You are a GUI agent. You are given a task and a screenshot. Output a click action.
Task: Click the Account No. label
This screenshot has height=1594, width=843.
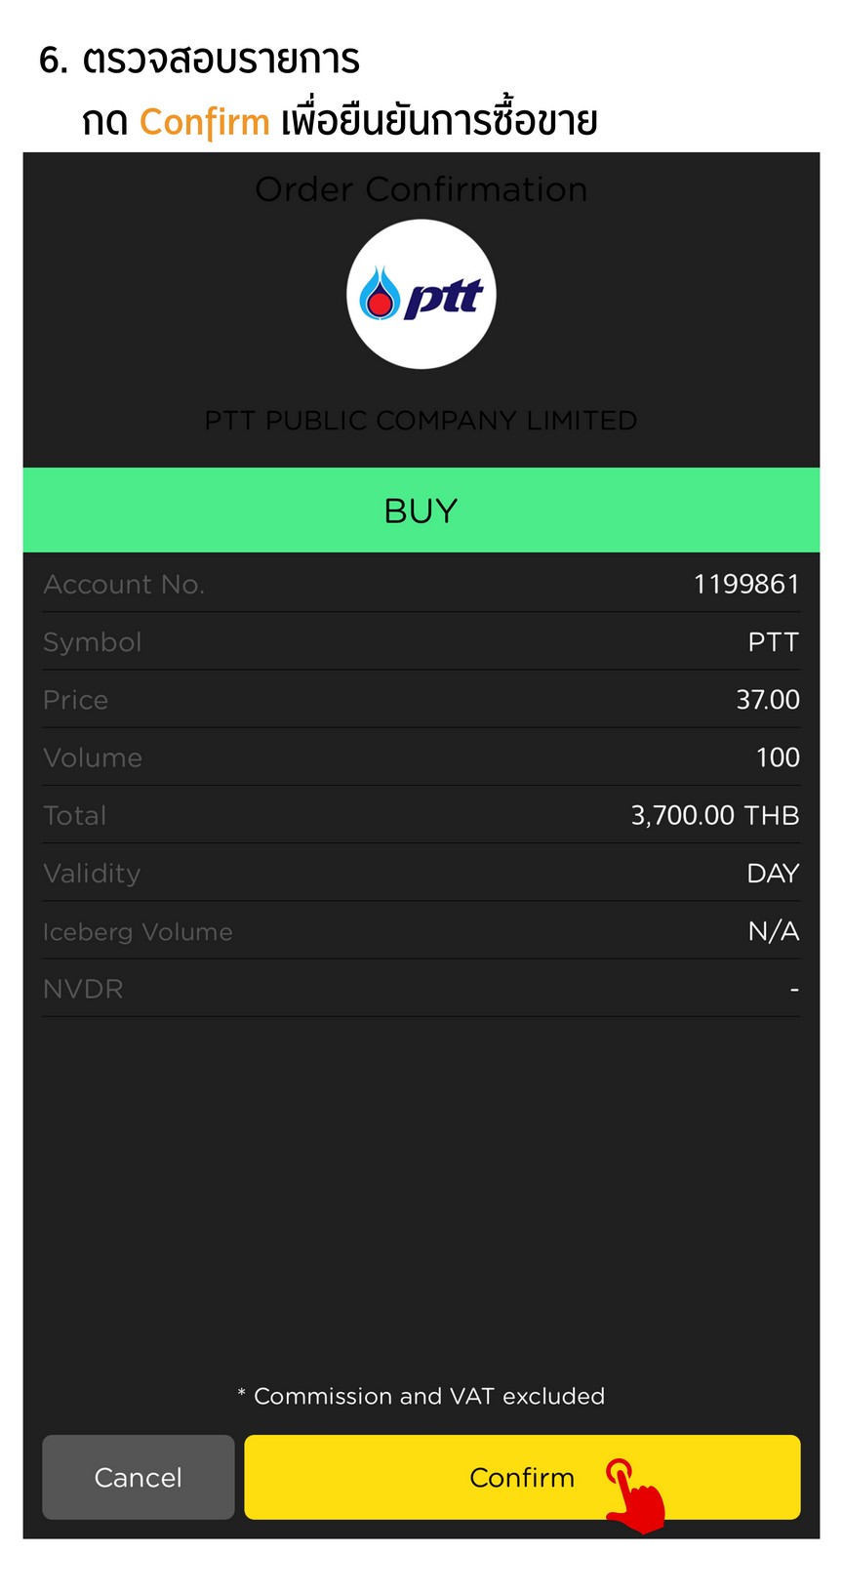[124, 585]
